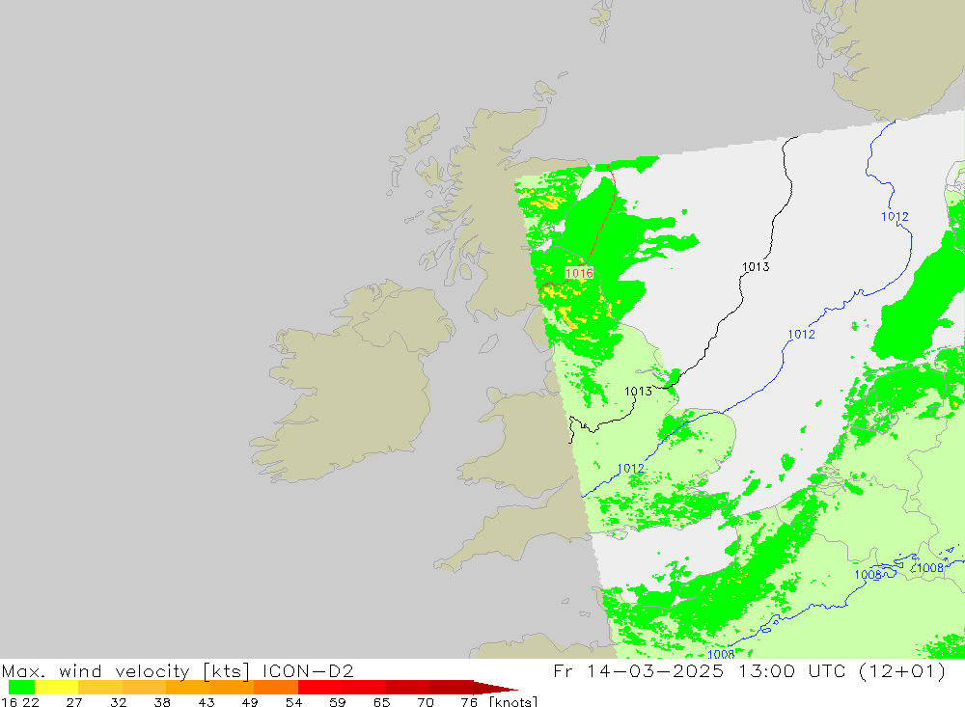The image size is (965, 707).
Task: Click the legend value '59'
Action: point(337,702)
